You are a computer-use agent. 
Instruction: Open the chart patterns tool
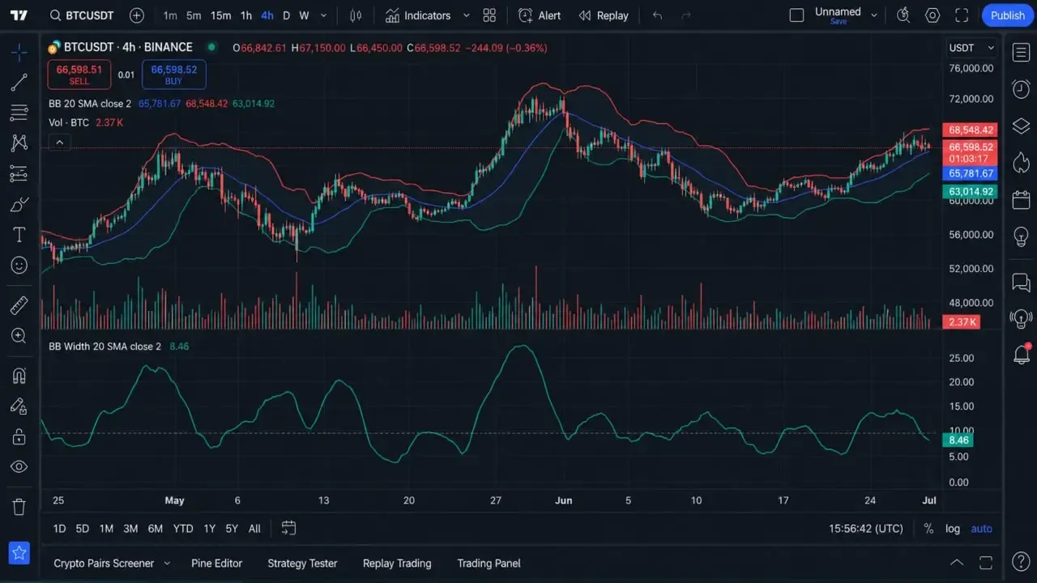tap(19, 143)
